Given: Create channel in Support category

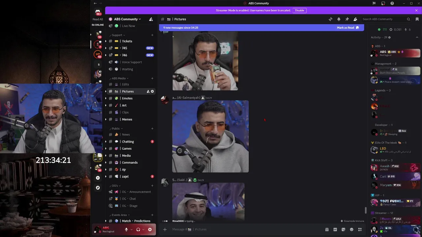Looking at the screenshot, I should click(152, 35).
